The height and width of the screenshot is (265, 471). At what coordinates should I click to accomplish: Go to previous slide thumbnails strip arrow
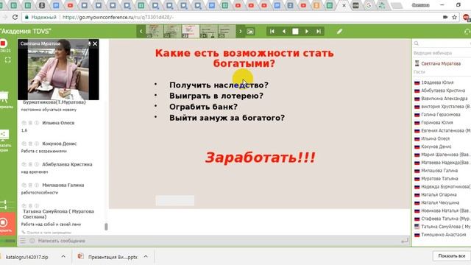click(141, 31)
